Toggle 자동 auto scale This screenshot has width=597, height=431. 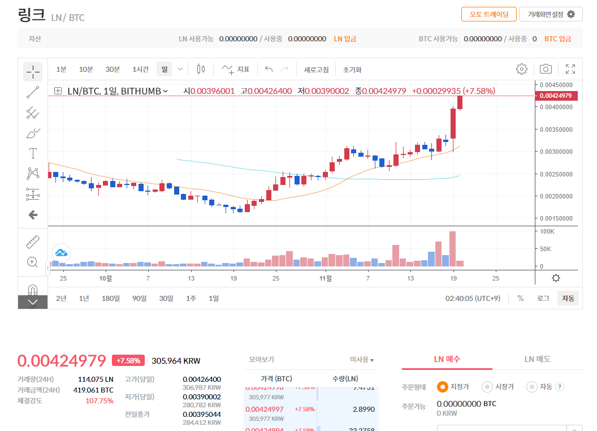click(x=568, y=299)
